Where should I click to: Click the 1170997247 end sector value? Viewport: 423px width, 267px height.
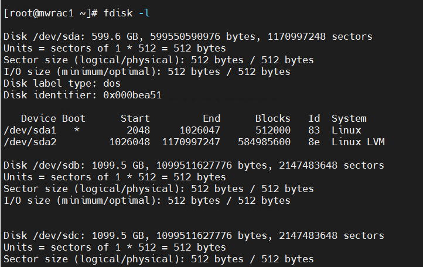[x=191, y=142]
